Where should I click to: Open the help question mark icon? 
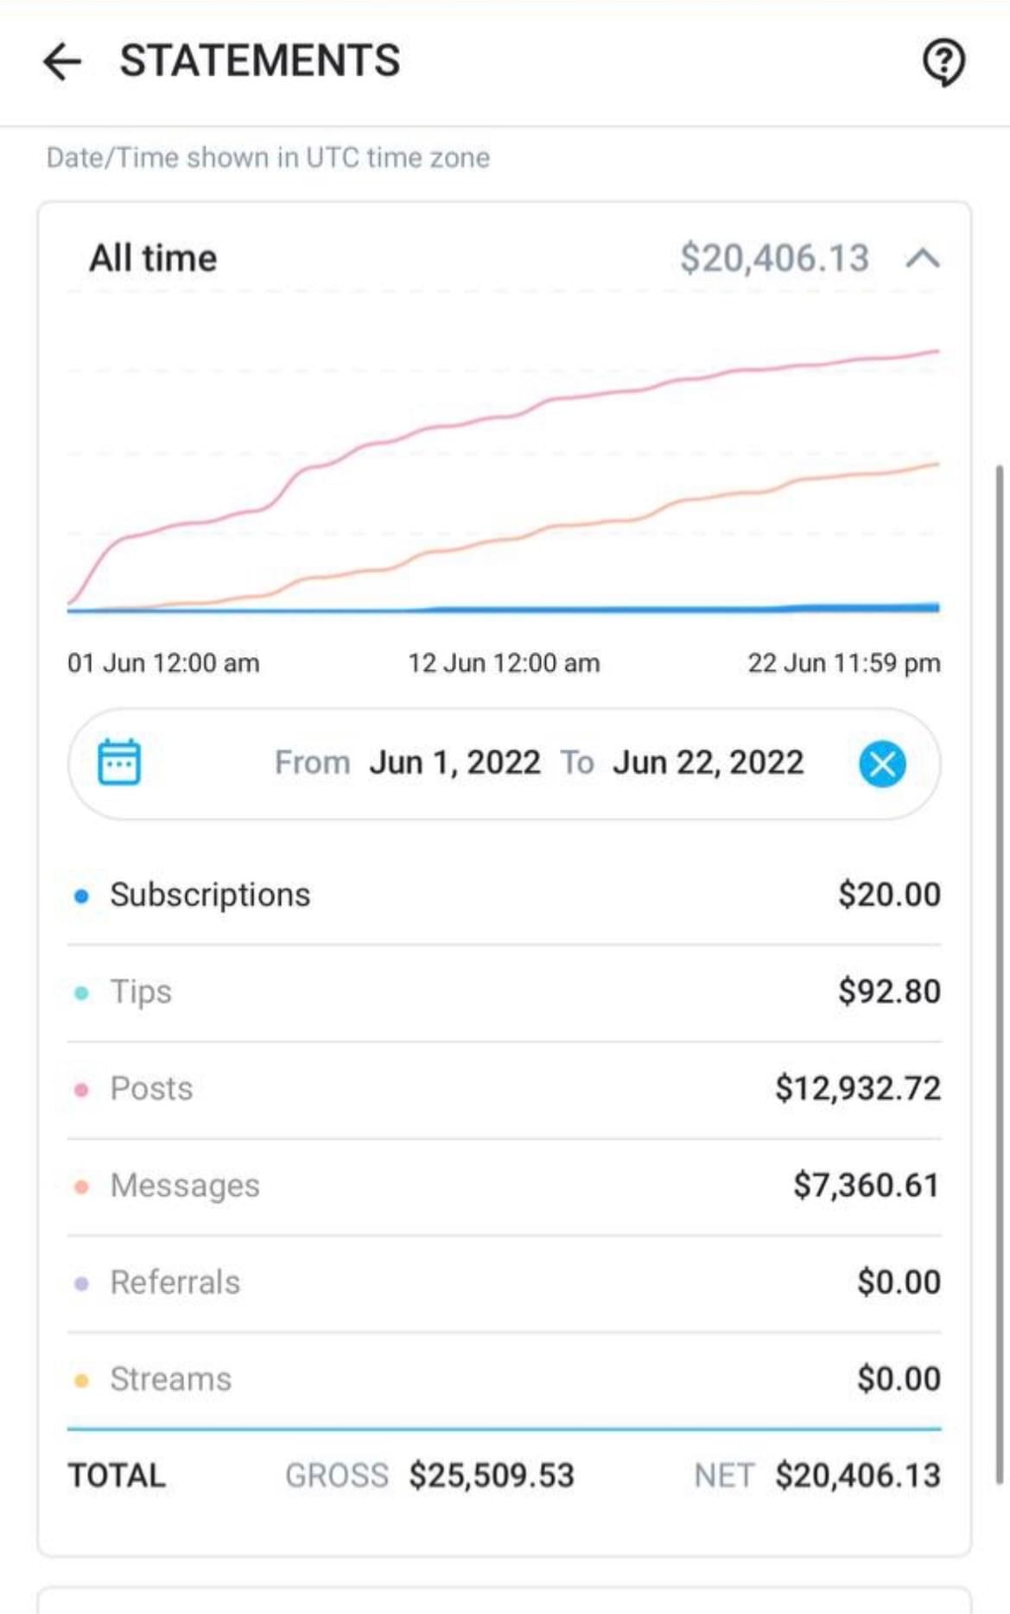click(x=943, y=62)
